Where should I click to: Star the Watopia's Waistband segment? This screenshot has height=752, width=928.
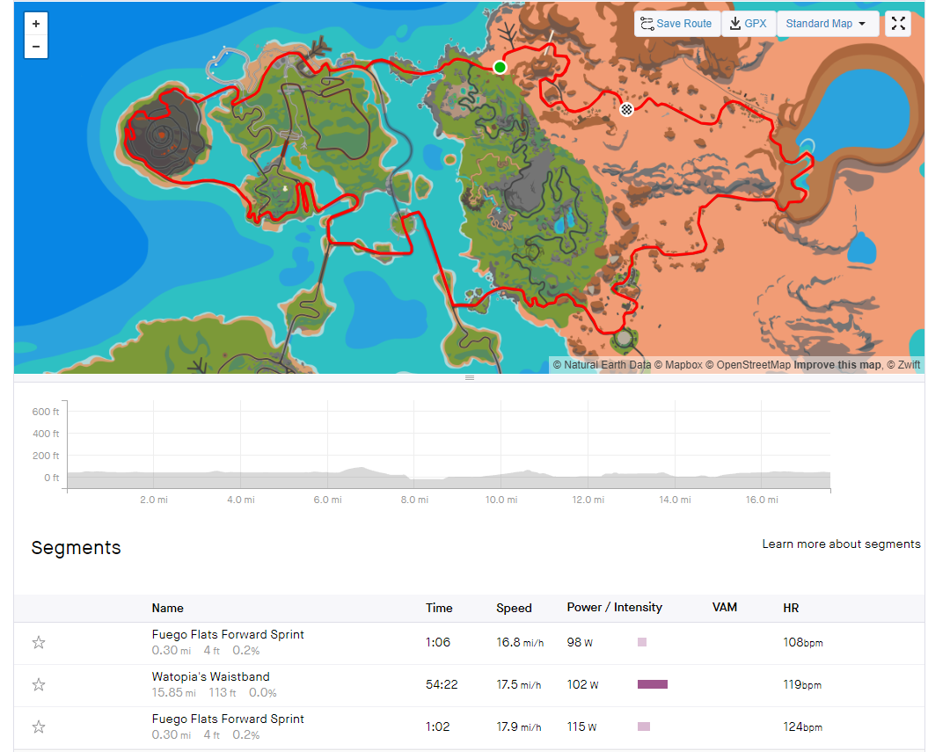pos(39,685)
